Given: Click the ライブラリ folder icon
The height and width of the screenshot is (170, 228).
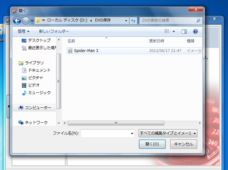Looking at the screenshot, I should pyautogui.click(x=21, y=63).
